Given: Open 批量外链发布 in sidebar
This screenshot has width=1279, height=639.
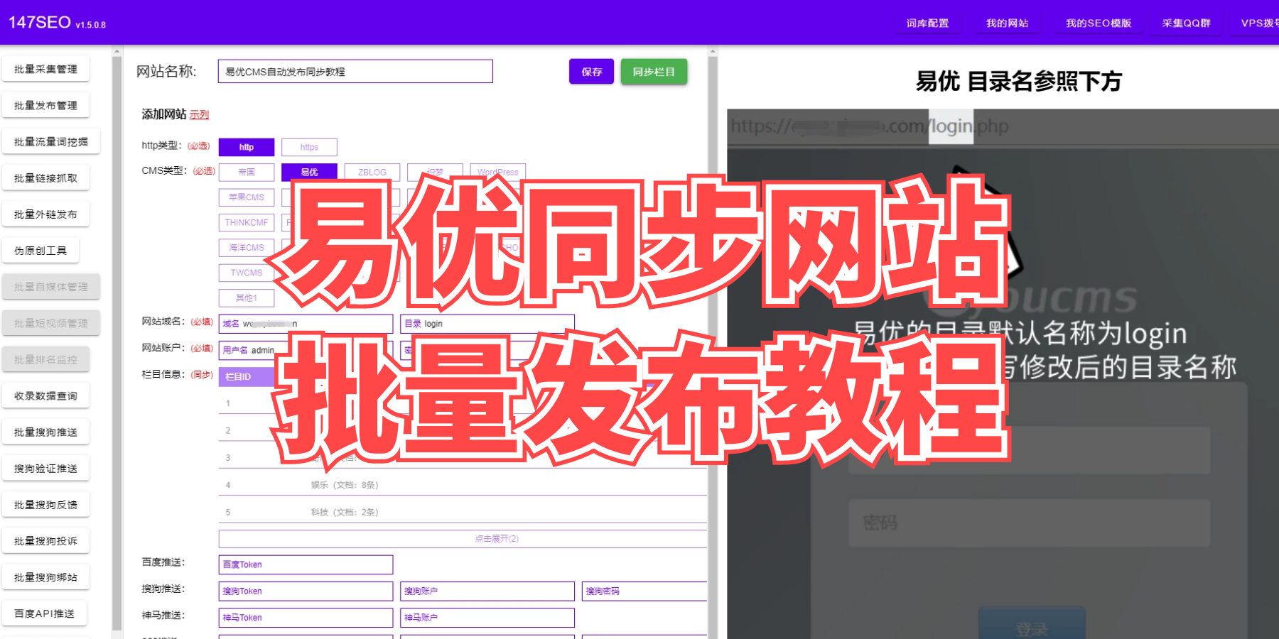Looking at the screenshot, I should 45,214.
